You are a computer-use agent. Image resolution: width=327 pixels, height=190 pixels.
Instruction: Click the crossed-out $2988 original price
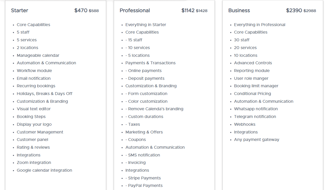click(310, 11)
